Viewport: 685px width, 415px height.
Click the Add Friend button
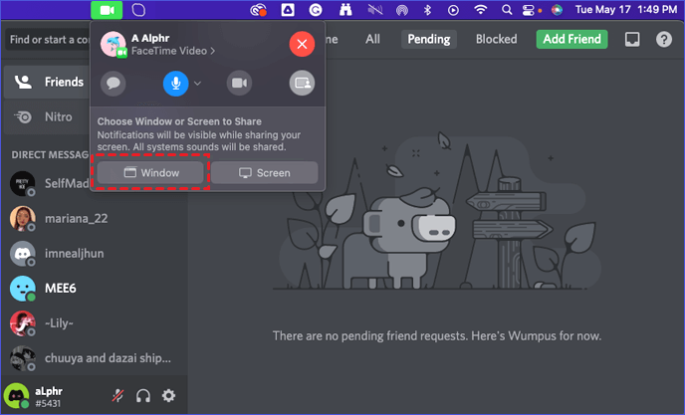point(571,40)
